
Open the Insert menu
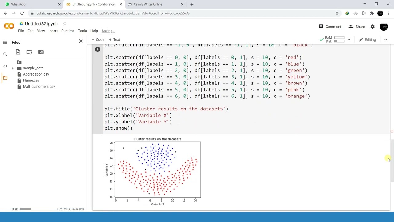point(53,31)
